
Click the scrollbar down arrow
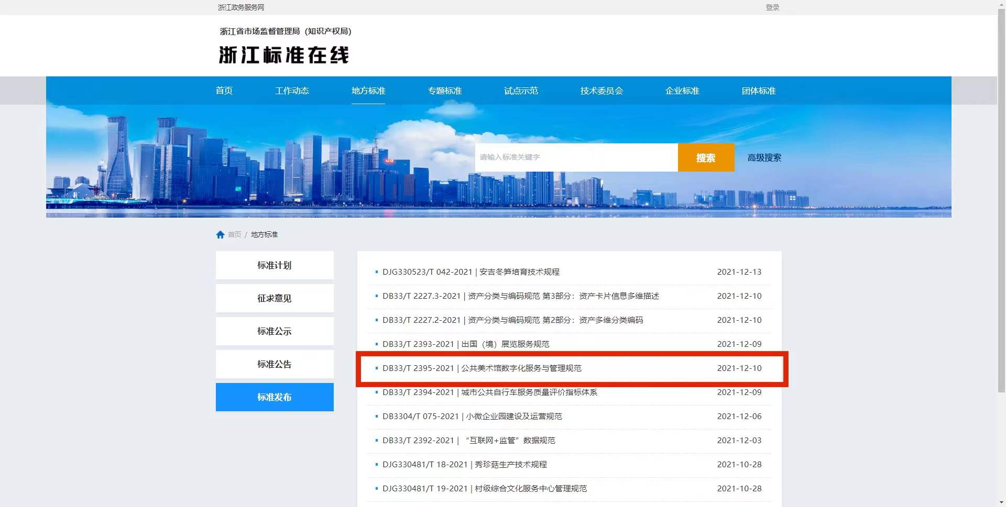(x=1001, y=503)
